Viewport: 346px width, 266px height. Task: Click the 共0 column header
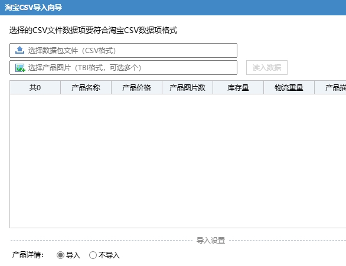pyautogui.click(x=35, y=87)
